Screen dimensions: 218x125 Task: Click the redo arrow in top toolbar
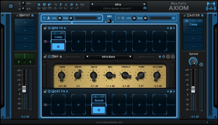point(55,4)
